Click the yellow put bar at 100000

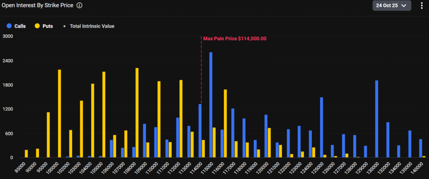[59, 113]
